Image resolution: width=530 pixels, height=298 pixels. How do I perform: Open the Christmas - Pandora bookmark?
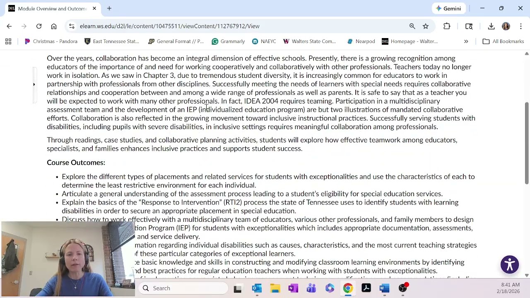[51, 41]
